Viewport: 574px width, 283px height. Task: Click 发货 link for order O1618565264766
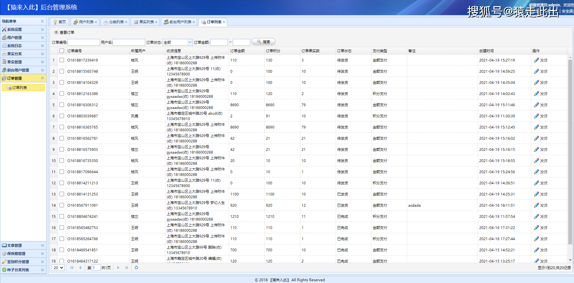(544, 239)
